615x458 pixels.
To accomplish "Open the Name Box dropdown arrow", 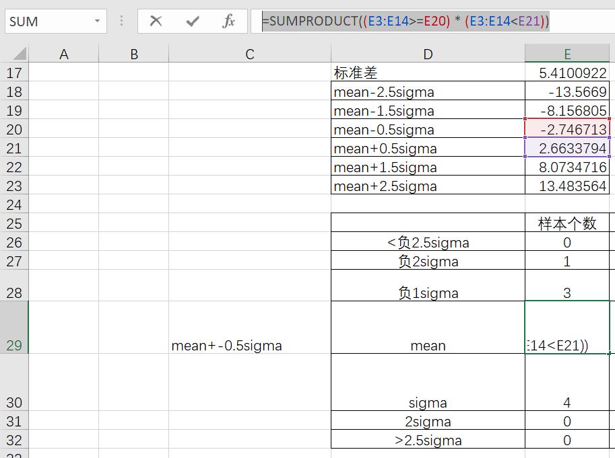I will (97, 21).
